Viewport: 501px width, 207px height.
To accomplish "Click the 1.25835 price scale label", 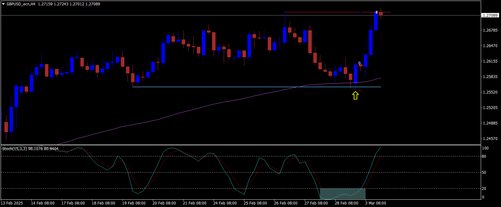I will pos(490,77).
